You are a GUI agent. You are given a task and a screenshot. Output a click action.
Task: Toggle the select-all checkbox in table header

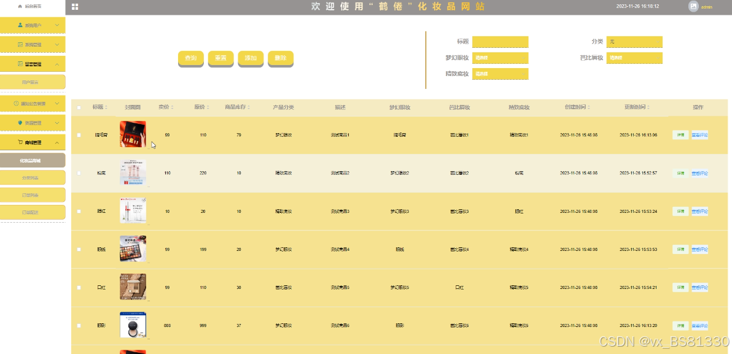(79, 108)
